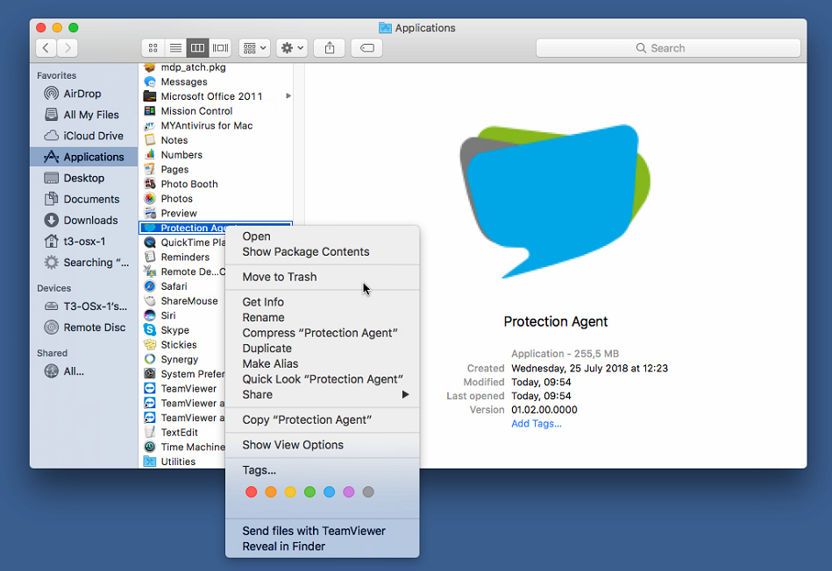Apply the red tag color
The width and height of the screenshot is (832, 571).
point(251,492)
